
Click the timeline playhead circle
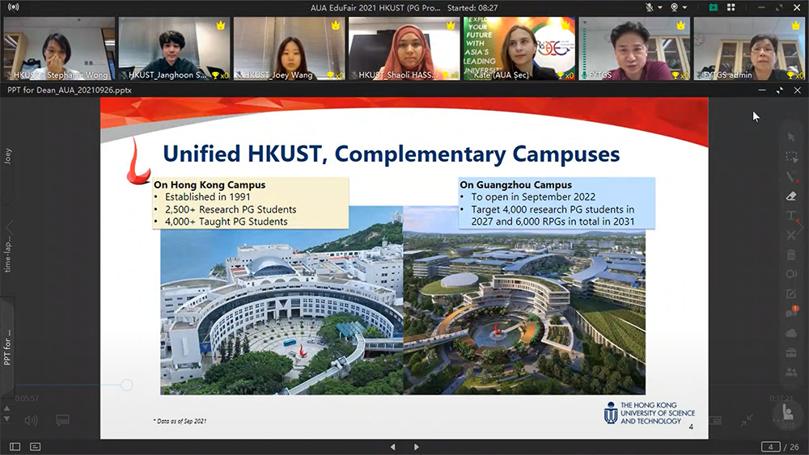(x=126, y=385)
